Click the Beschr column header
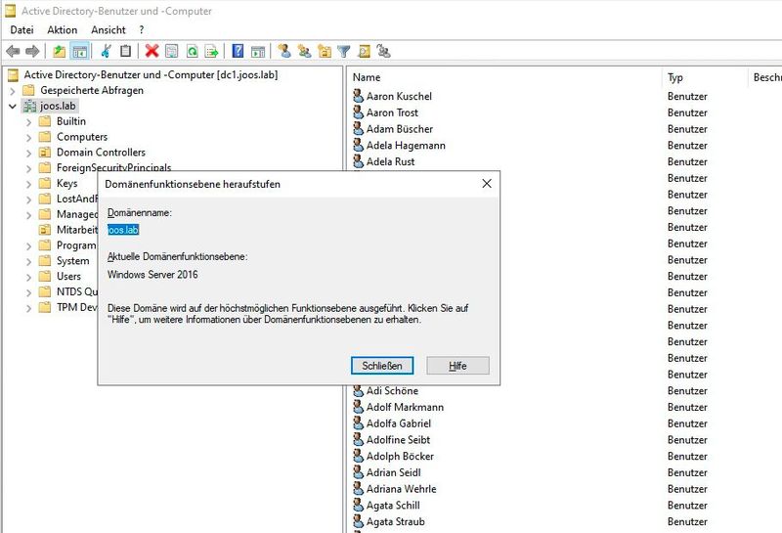Viewport: 782px width, 533px height. [x=765, y=77]
